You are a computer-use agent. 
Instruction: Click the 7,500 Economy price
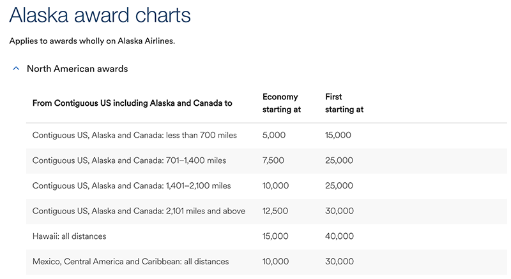(273, 161)
